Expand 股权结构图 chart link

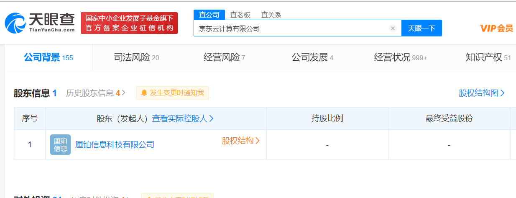click(482, 93)
